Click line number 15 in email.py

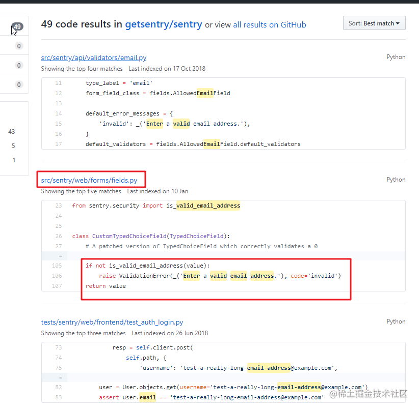[x=59, y=124]
